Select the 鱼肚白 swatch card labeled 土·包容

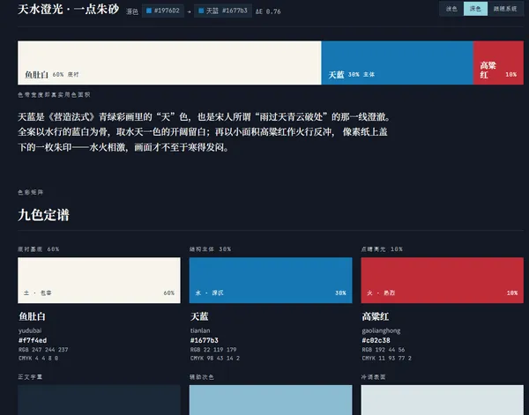[99, 280]
